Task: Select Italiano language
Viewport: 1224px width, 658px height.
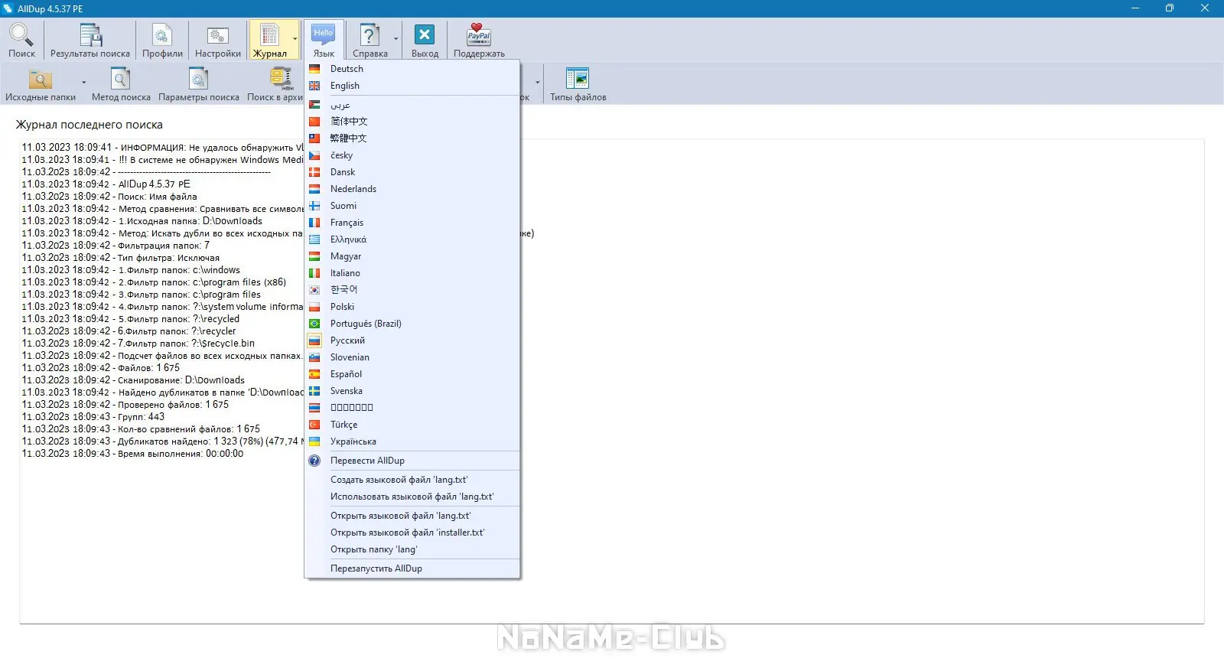Action: (x=412, y=273)
